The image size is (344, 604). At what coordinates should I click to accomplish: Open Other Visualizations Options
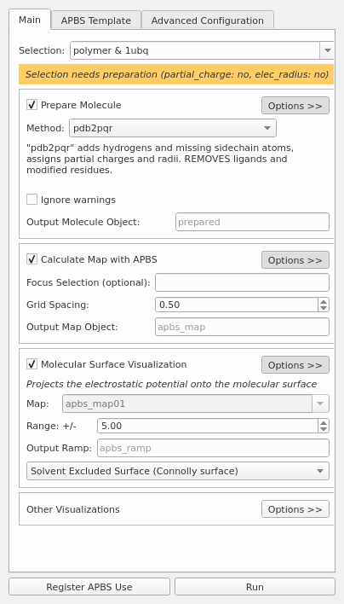pyautogui.click(x=295, y=508)
